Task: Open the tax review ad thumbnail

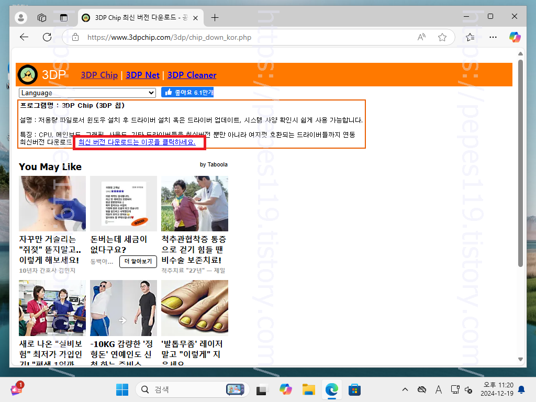Action: click(124, 204)
